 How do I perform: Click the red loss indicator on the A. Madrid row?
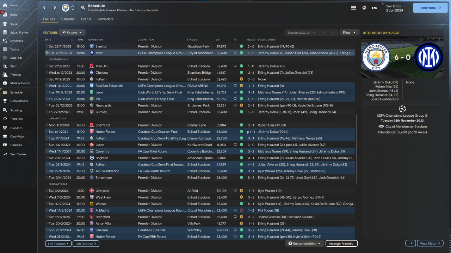tap(241, 210)
